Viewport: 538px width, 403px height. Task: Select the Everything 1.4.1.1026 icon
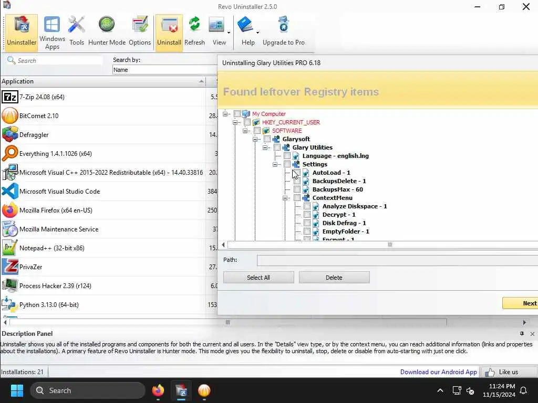coord(9,153)
